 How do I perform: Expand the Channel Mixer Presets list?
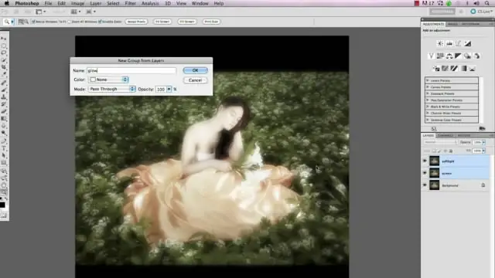(x=428, y=114)
